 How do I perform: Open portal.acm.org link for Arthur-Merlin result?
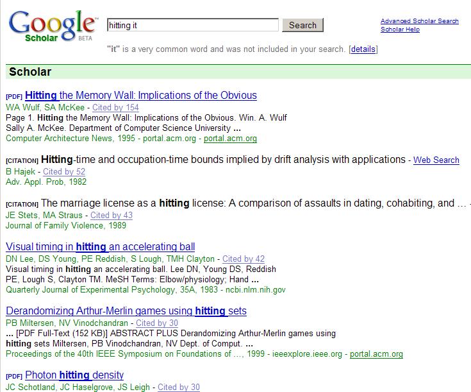[376, 354]
